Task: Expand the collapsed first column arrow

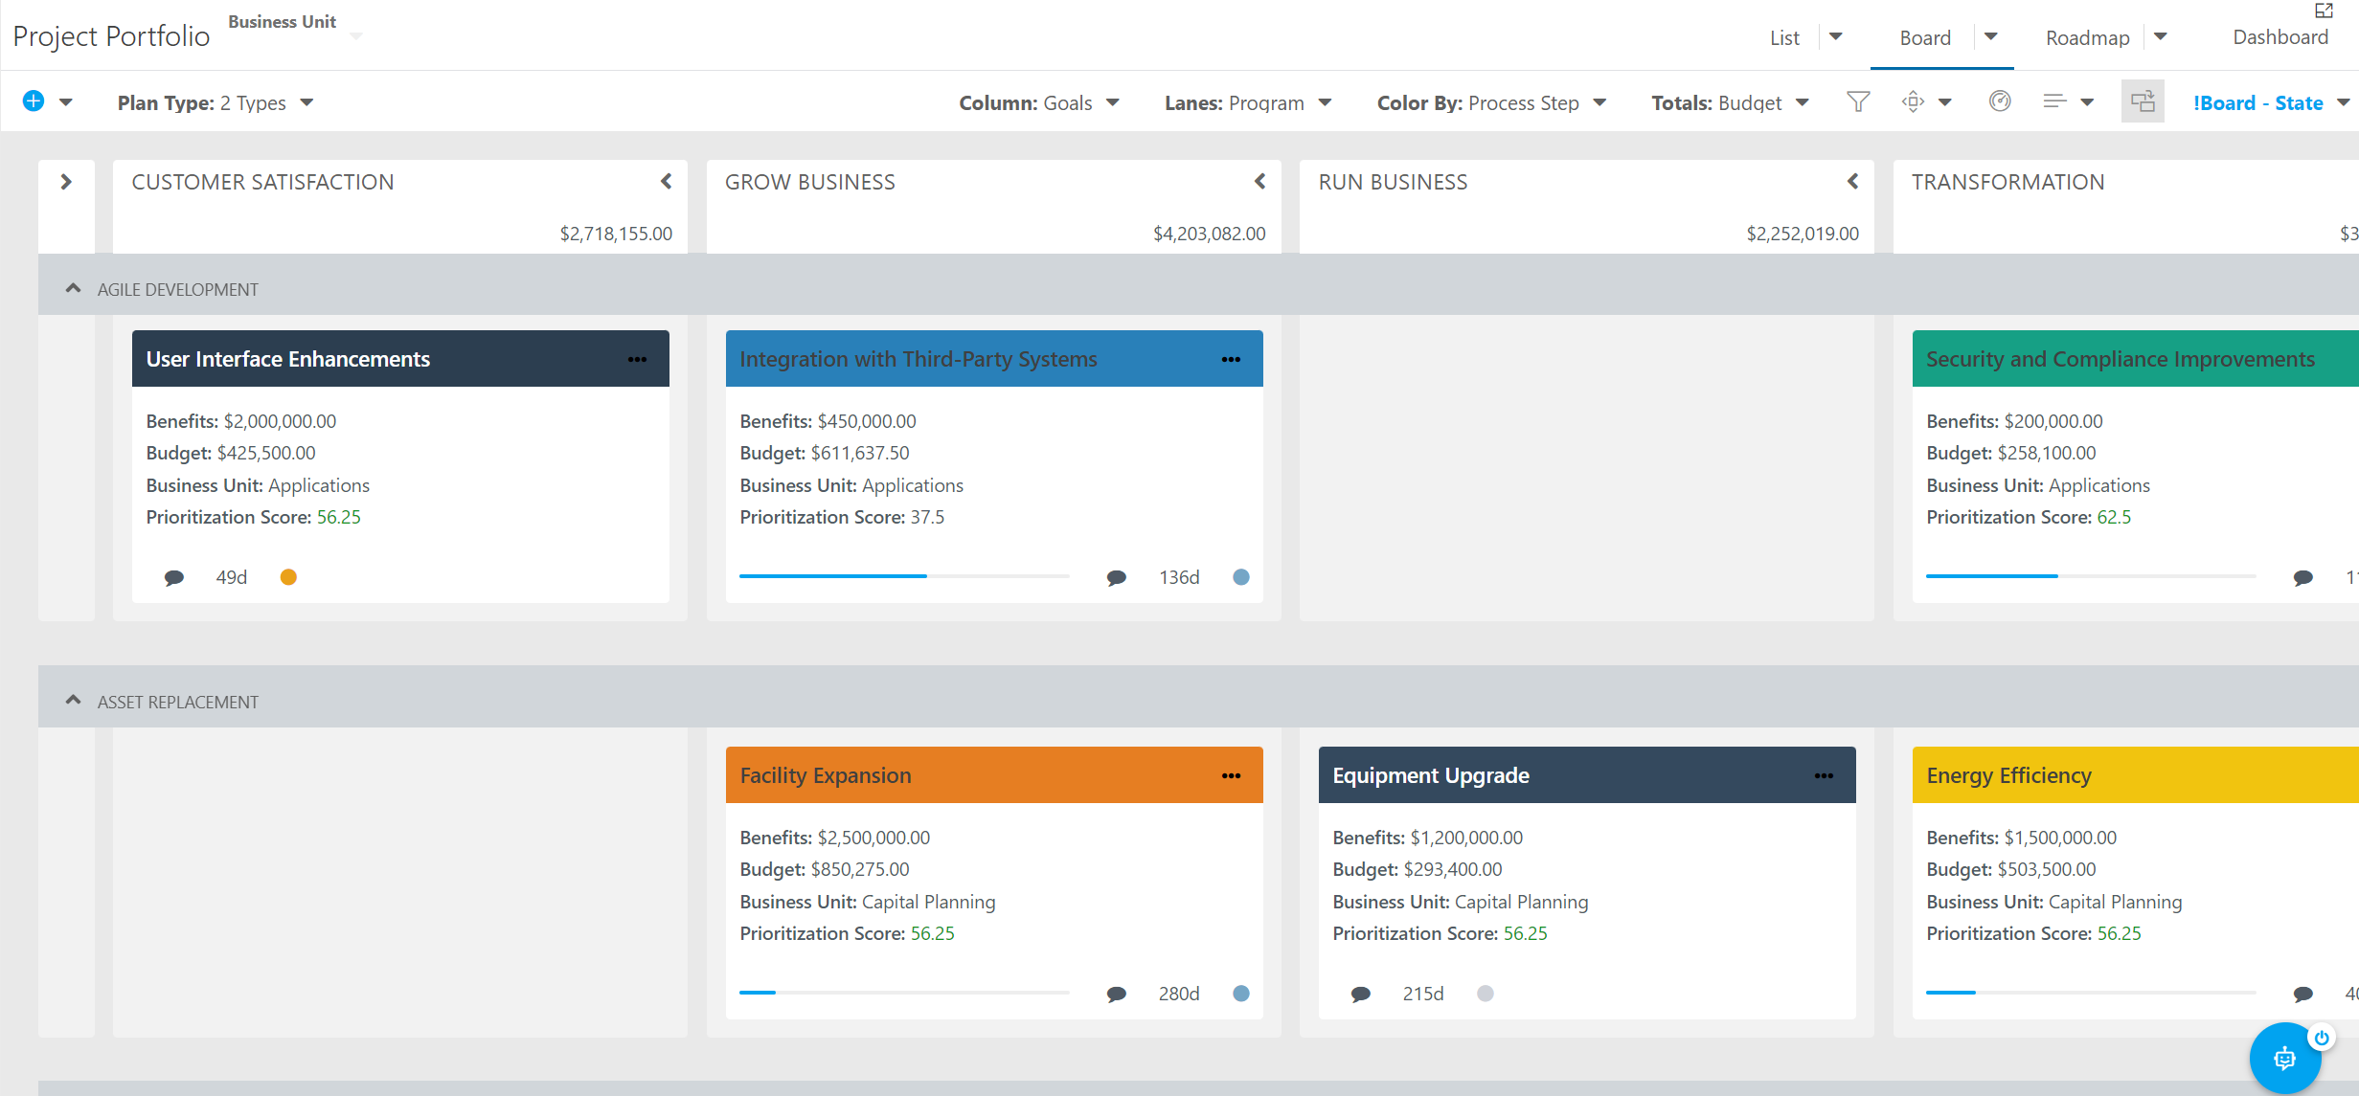Action: pos(66,181)
